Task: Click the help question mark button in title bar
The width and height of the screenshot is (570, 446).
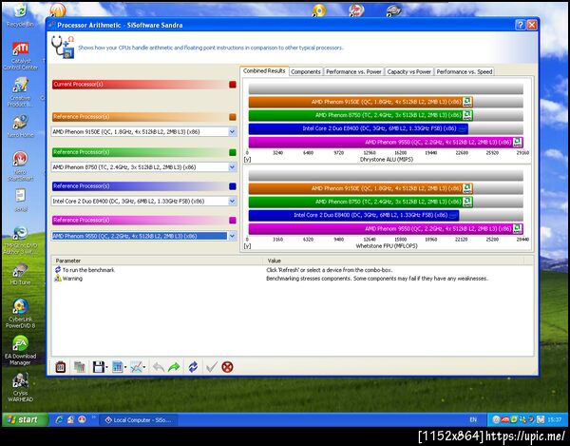Action: click(521, 25)
